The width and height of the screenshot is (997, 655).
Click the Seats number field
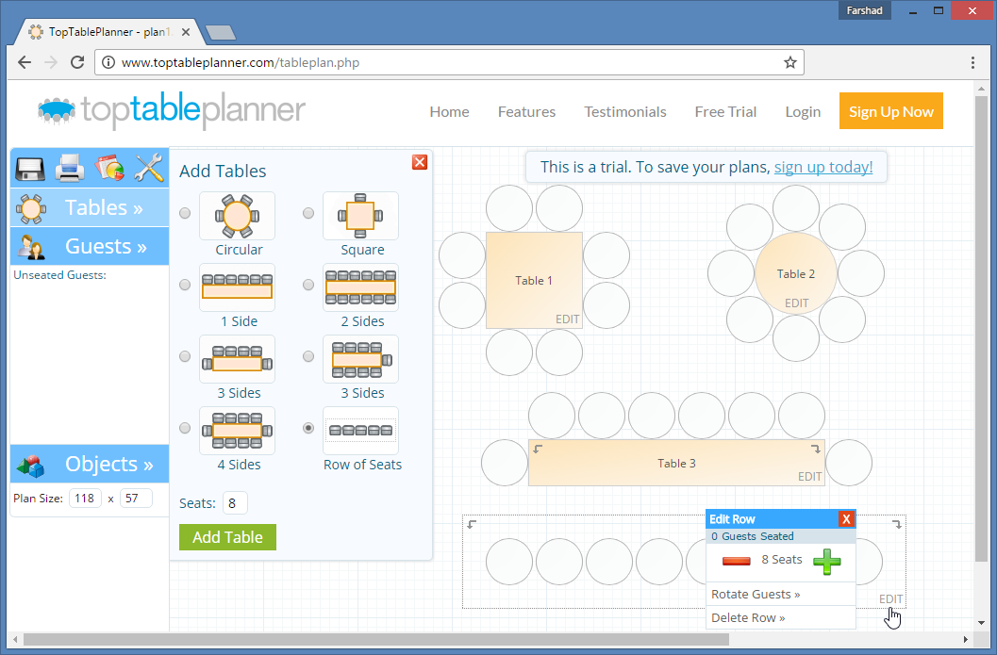coord(235,503)
